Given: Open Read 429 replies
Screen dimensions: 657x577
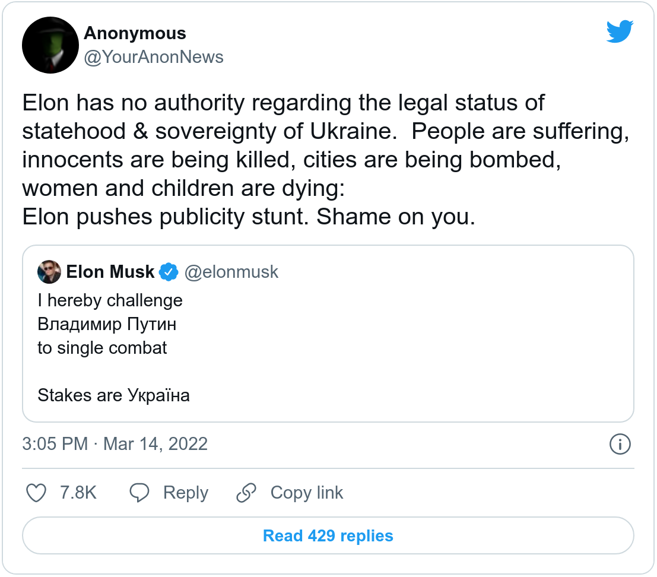Looking at the screenshot, I should [328, 536].
